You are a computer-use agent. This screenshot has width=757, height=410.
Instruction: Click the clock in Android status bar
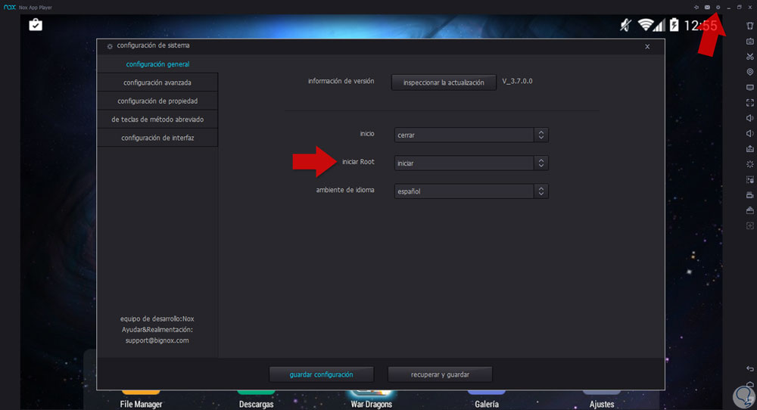coord(700,25)
